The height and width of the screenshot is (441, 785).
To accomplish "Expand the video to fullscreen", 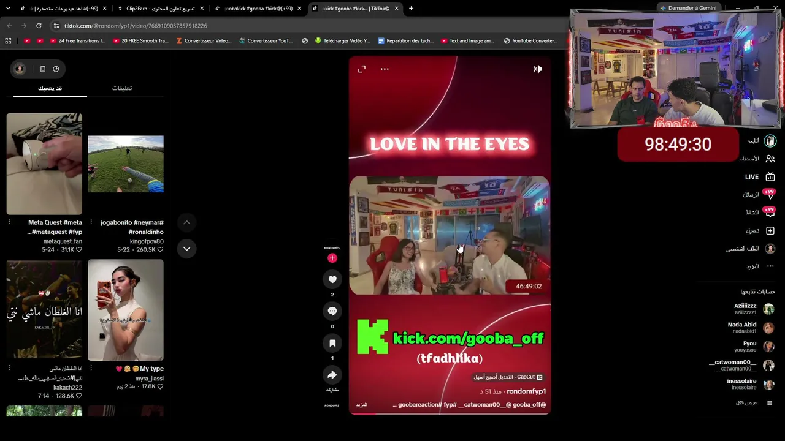I will click(x=362, y=69).
